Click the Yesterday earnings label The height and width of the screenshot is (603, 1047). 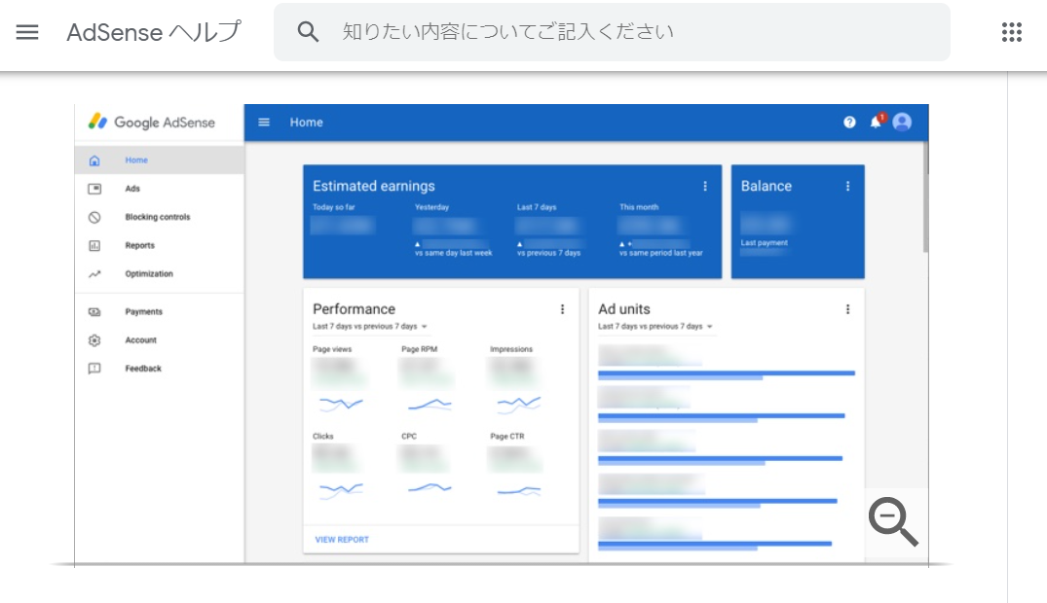point(431,207)
